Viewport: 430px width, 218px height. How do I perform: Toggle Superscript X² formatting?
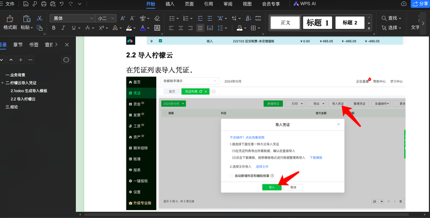click(x=102, y=28)
